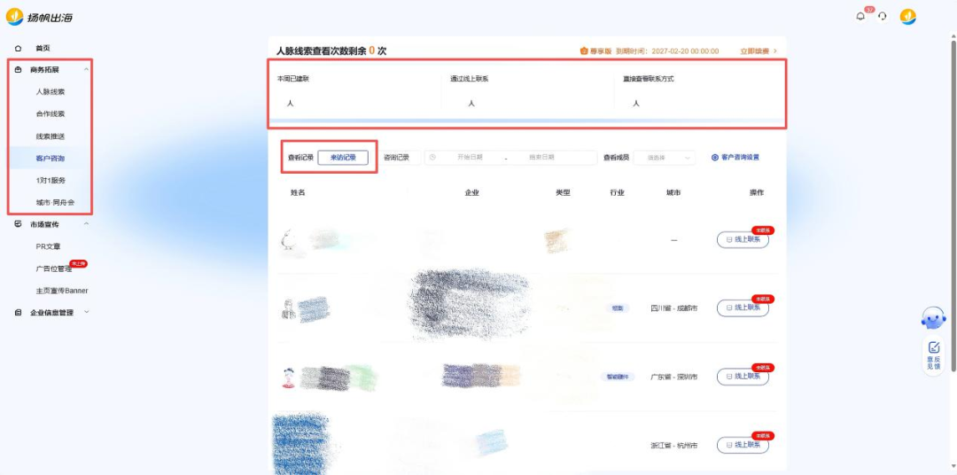Open 人脉线索 in the sidebar
This screenshot has width=957, height=475.
[50, 92]
